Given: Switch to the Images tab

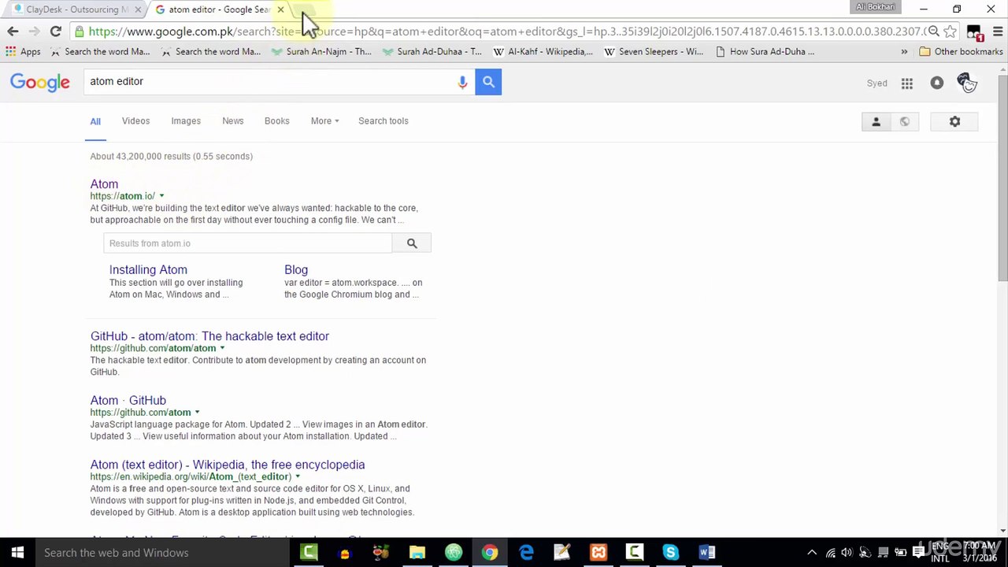Looking at the screenshot, I should tap(186, 120).
